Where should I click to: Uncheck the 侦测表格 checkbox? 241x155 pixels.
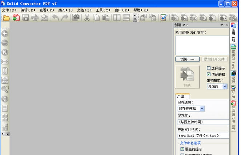[x=209, y=74]
